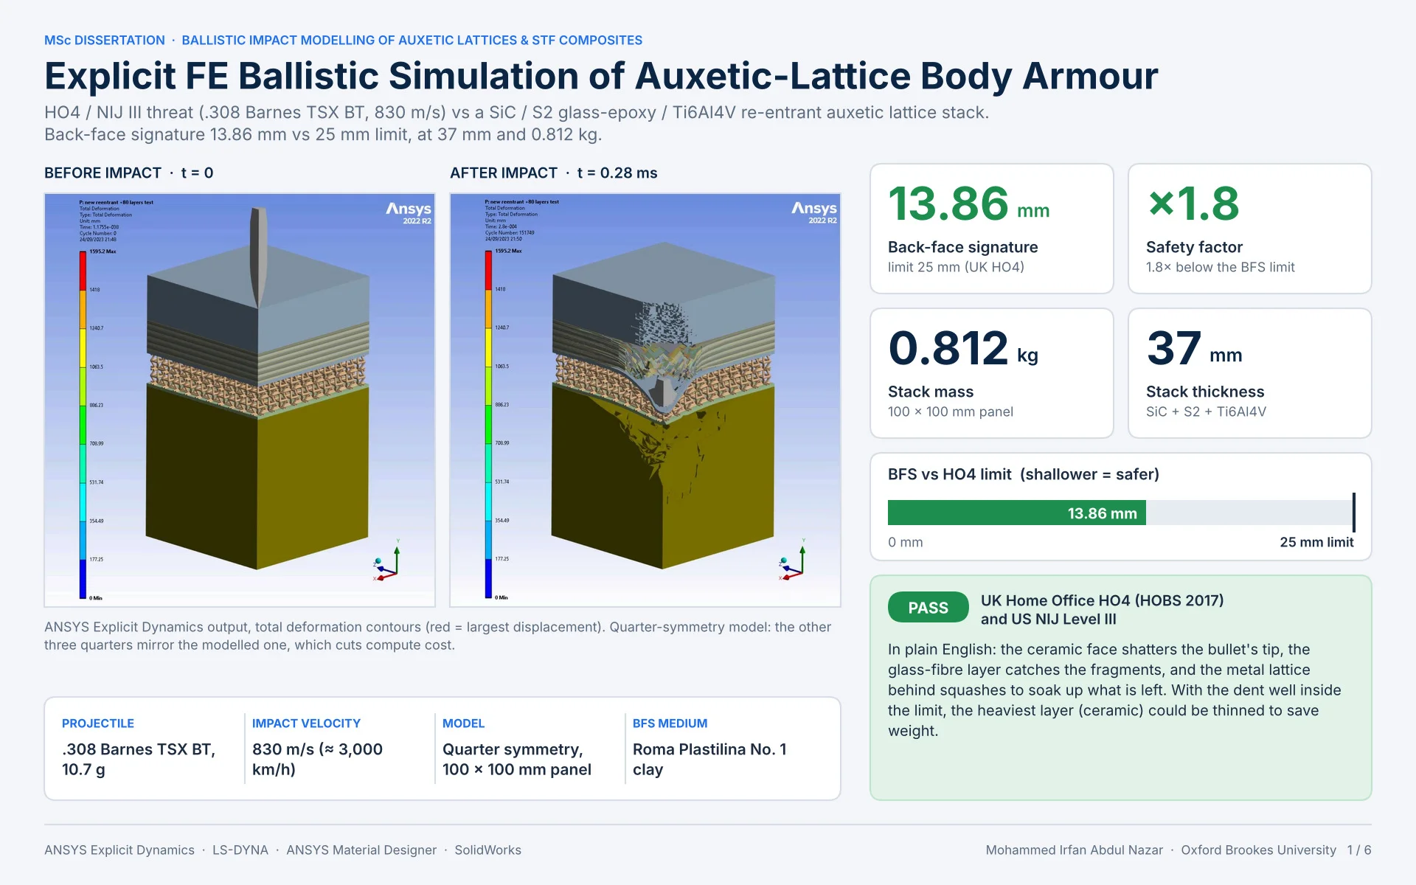Click the image caption about ANSYS Explicit Dynamics output

click(437, 636)
